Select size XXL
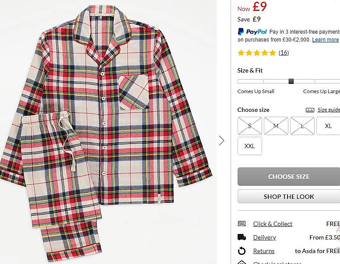Screen dimensions: 340x264 click(x=249, y=146)
